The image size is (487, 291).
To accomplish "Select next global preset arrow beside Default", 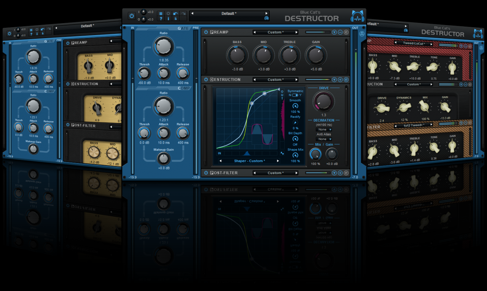I will (x=267, y=13).
